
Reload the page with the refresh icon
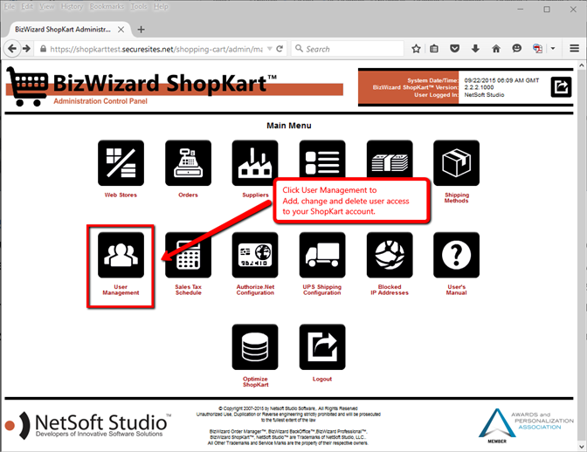[x=280, y=49]
